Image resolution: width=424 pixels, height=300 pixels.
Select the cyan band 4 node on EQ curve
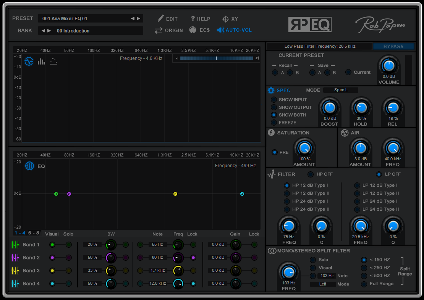click(x=242, y=194)
